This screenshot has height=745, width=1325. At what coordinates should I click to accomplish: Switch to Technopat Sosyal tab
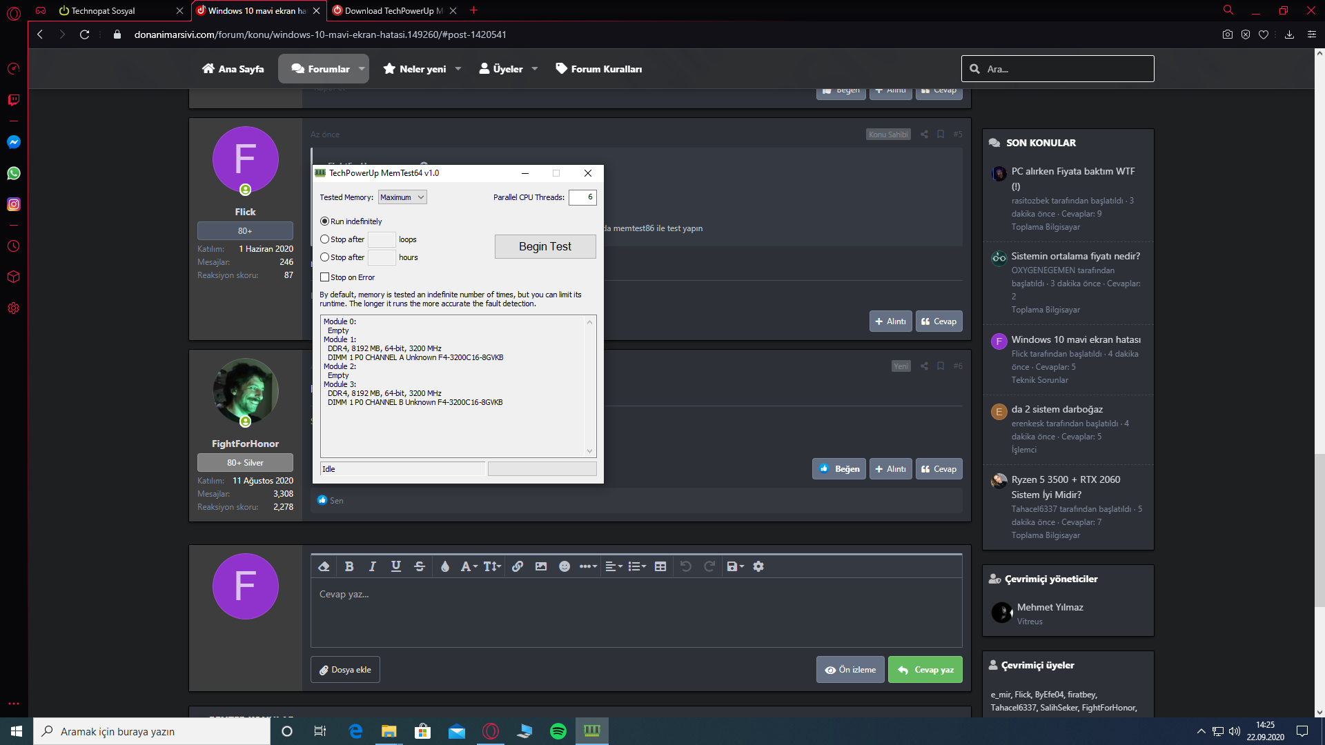click(104, 10)
